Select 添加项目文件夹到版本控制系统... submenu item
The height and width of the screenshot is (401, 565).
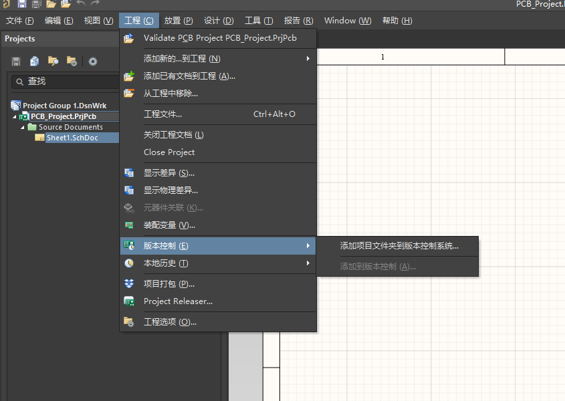coord(397,246)
